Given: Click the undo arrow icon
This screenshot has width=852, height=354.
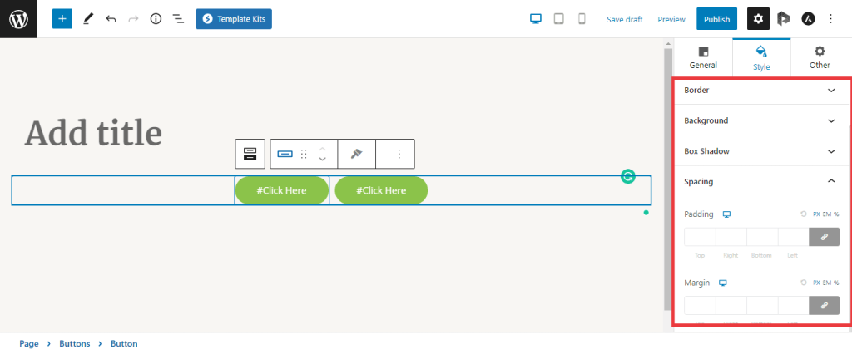Looking at the screenshot, I should [x=111, y=18].
